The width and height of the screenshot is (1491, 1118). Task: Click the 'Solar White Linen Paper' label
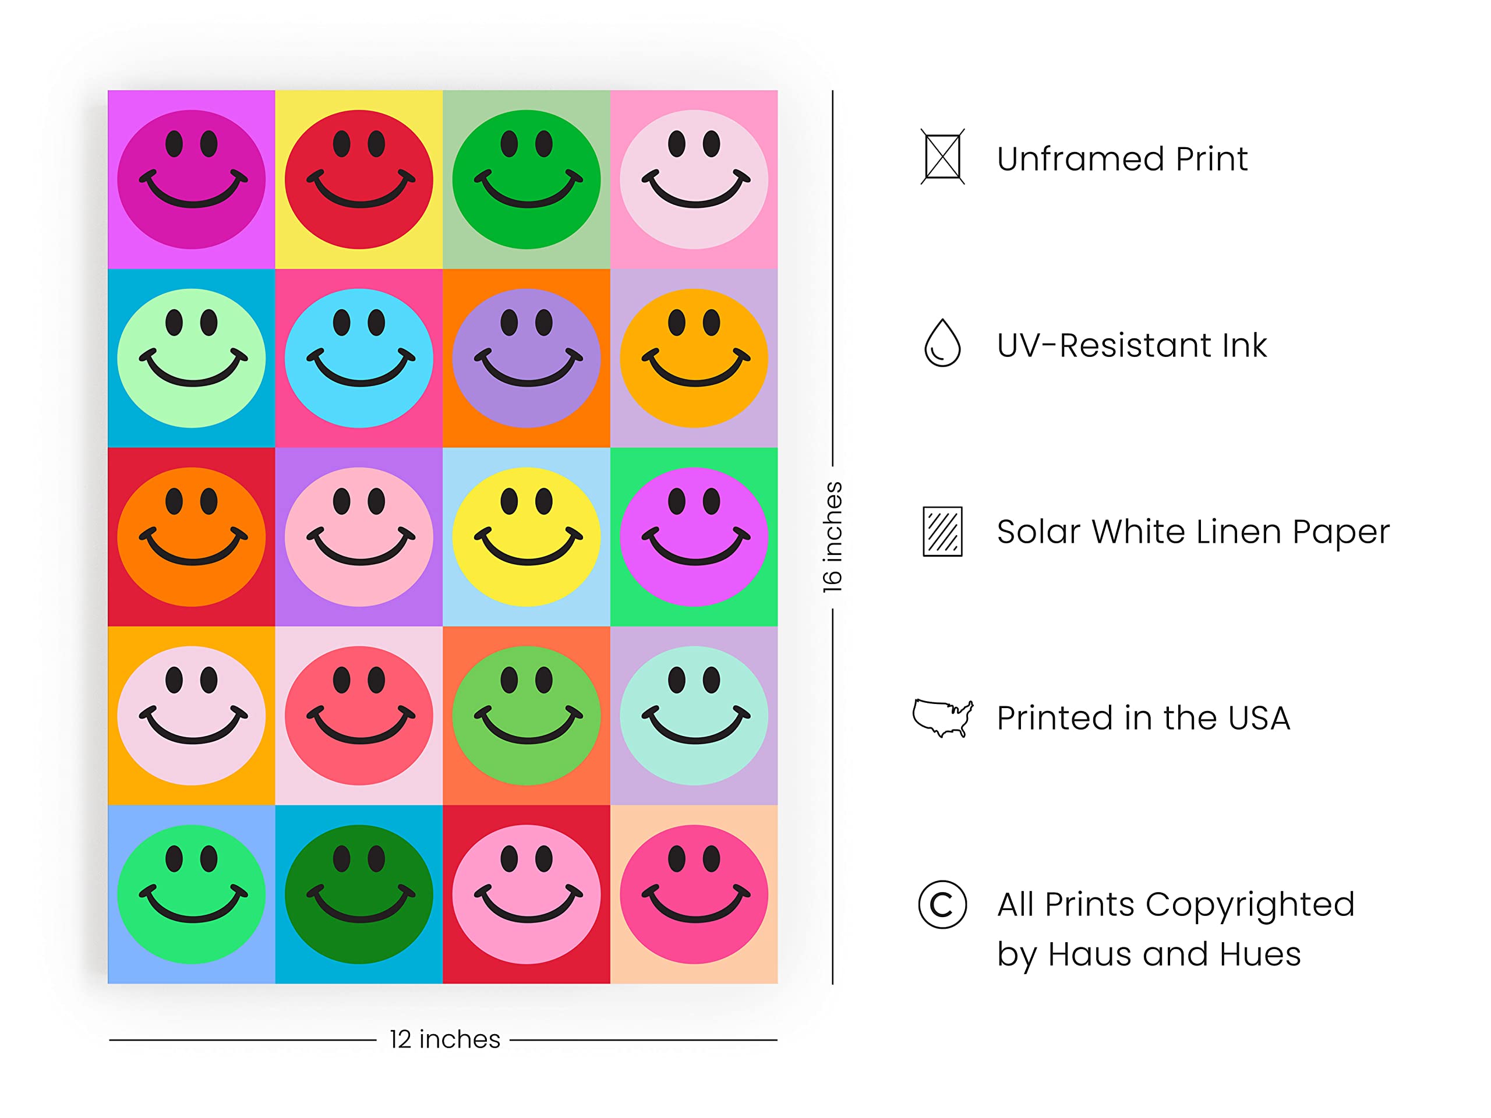pos(1193,532)
